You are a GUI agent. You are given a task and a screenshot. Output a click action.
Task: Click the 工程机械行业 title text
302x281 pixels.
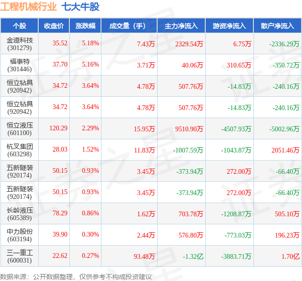pyautogui.click(x=28, y=7)
